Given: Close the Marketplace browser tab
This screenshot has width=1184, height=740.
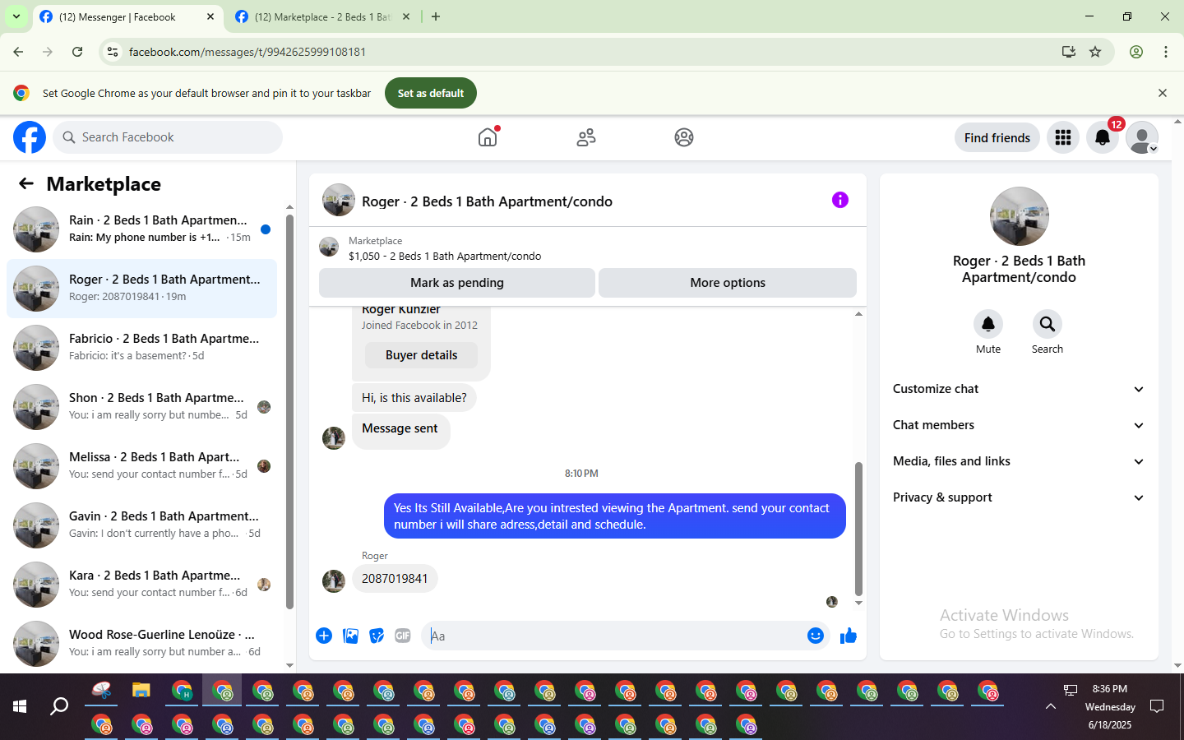Looking at the screenshot, I should pos(406,16).
